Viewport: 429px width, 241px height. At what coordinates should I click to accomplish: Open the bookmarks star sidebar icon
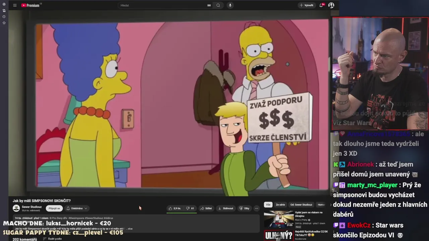coord(4,23)
